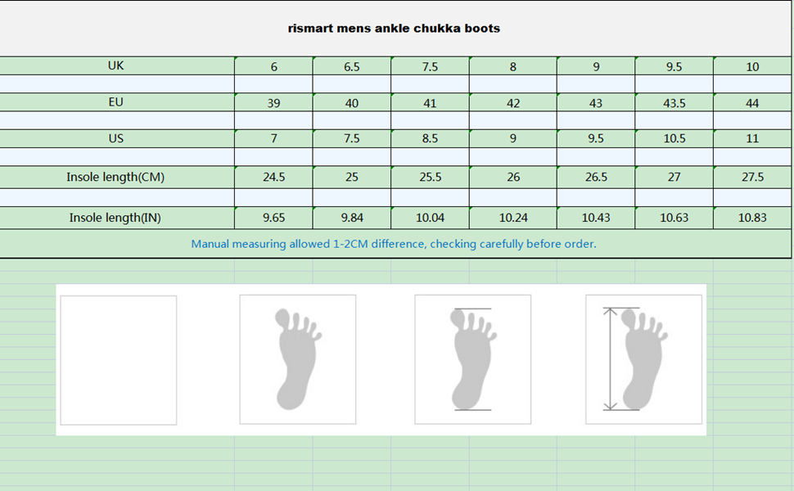Click the 'US' row header cell
The image size is (794, 491).
tap(116, 138)
